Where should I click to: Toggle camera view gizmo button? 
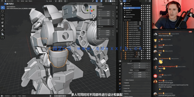(93, 22)
